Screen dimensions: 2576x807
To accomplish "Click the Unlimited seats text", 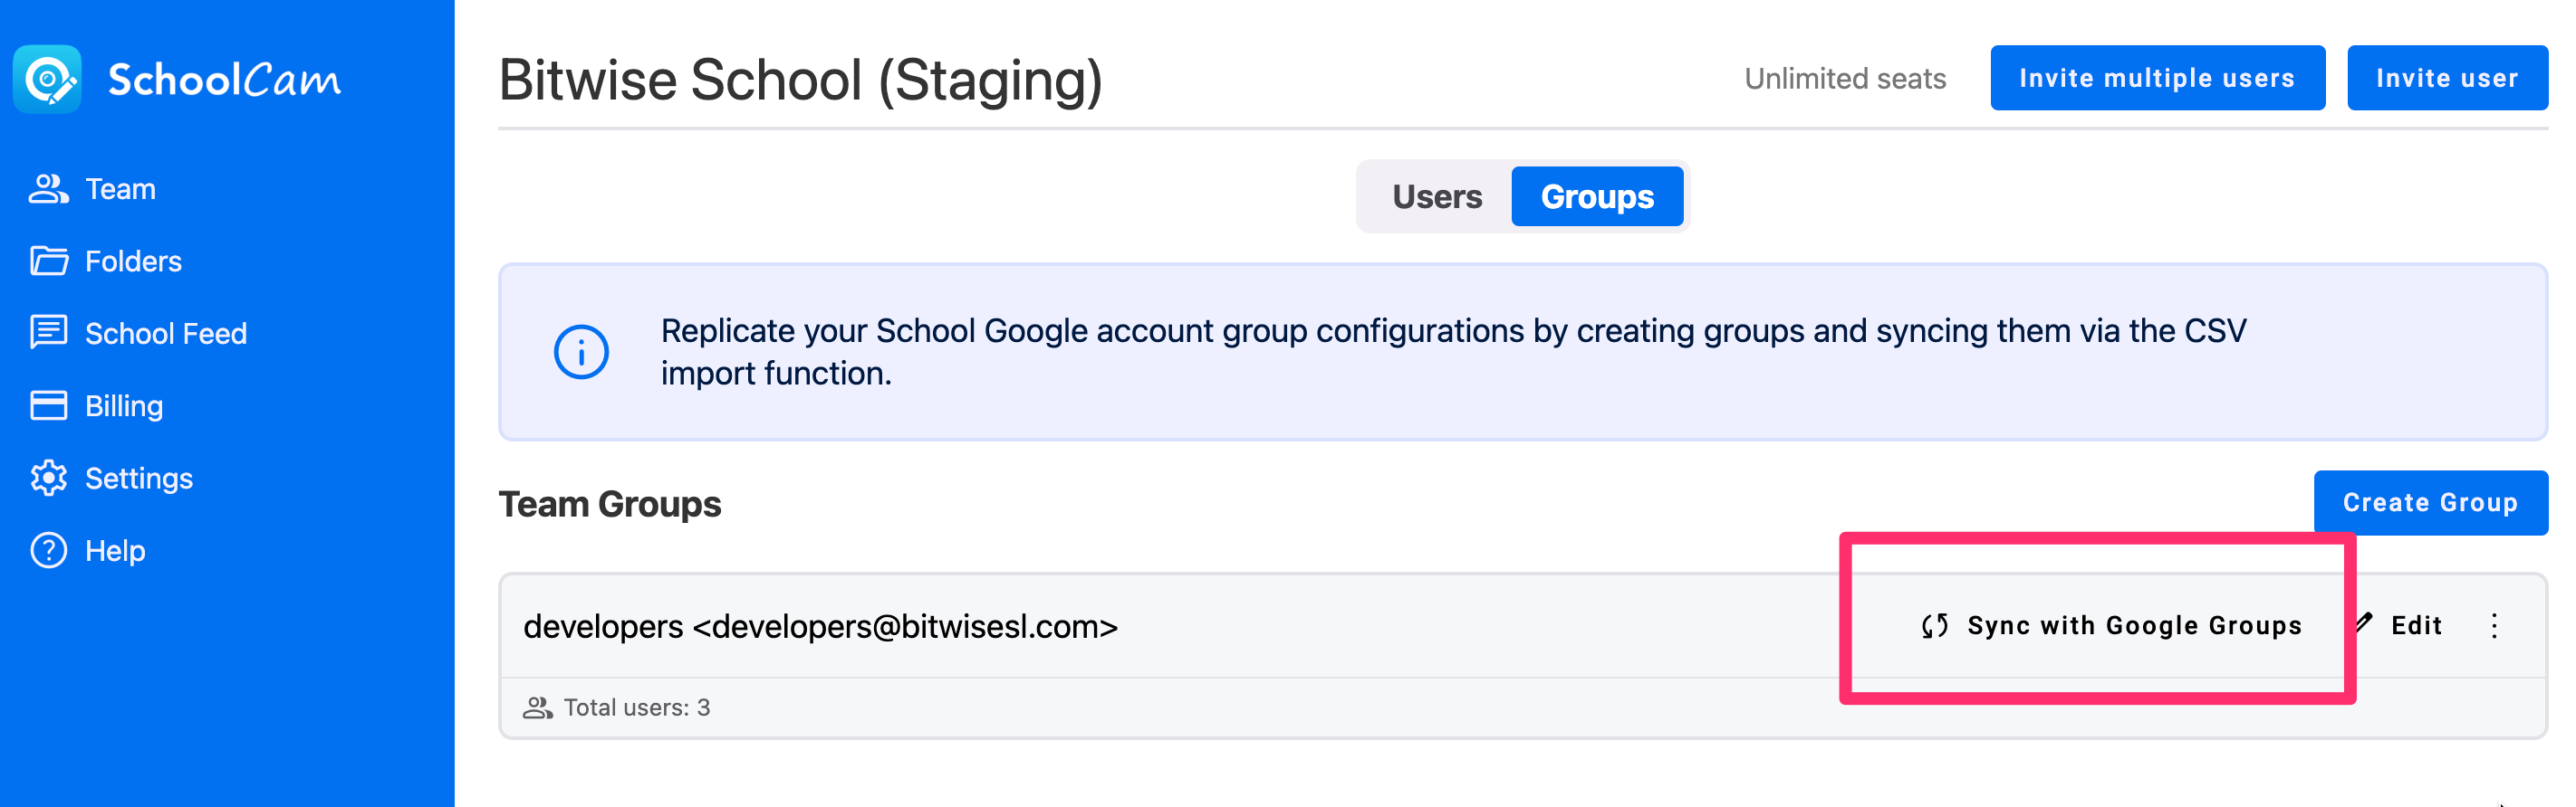I will [1845, 79].
